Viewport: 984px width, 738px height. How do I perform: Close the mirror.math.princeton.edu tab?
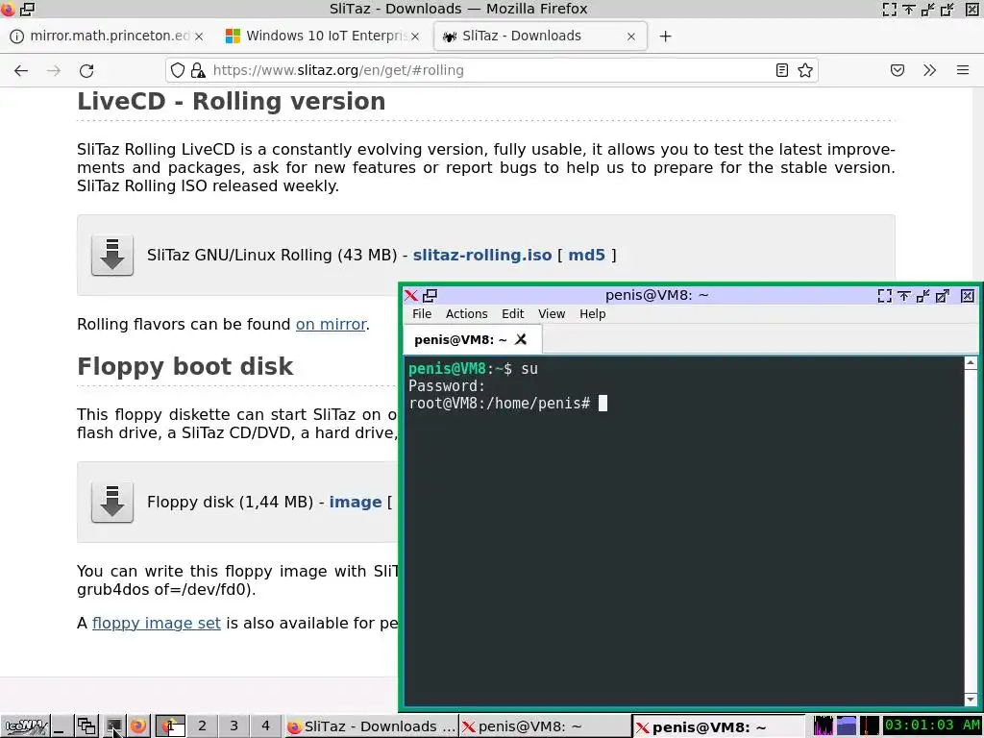pos(199,37)
